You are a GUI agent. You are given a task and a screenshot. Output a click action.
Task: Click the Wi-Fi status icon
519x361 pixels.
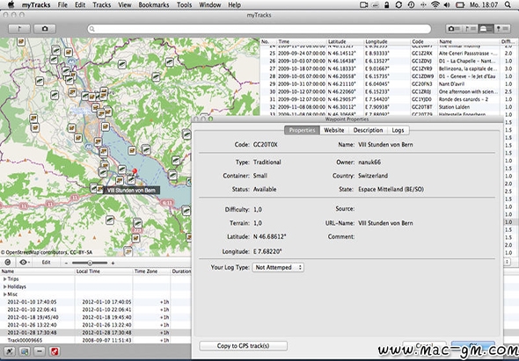[435, 4]
